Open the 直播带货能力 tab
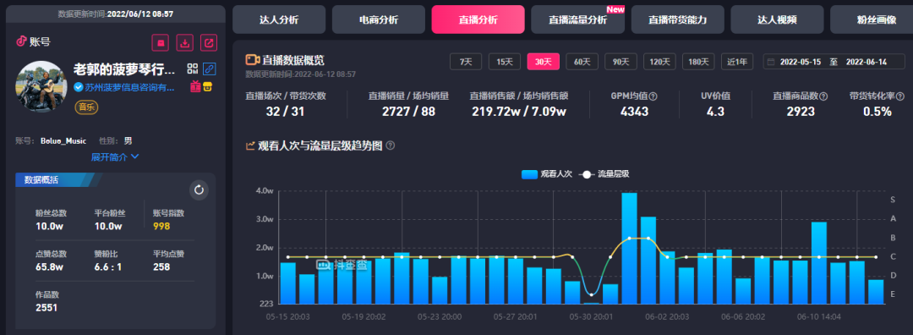 (677, 19)
